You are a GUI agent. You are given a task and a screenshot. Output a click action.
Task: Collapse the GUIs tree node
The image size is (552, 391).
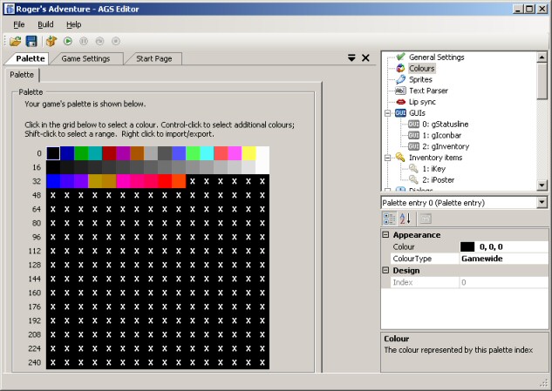(x=388, y=113)
